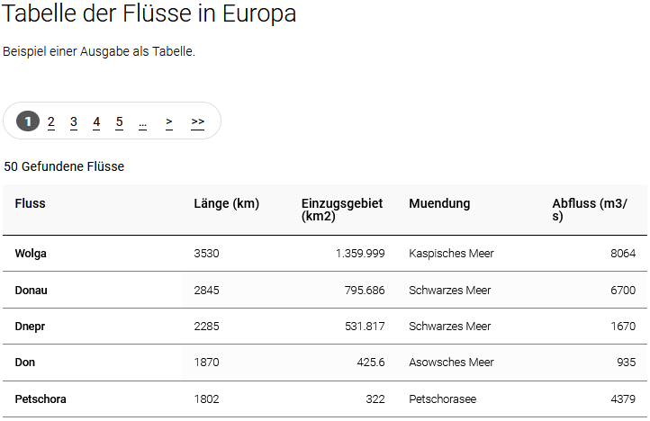Image resolution: width=650 pixels, height=421 pixels.
Task: Go to pagination page 2
Action: [51, 121]
